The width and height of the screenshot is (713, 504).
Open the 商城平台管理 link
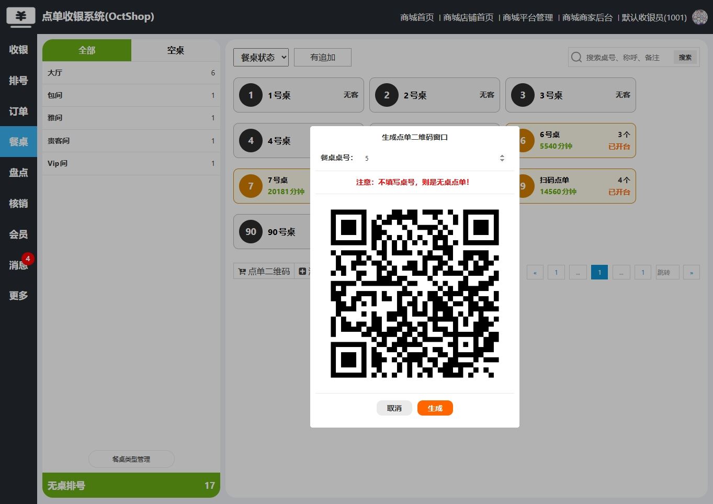click(x=528, y=17)
